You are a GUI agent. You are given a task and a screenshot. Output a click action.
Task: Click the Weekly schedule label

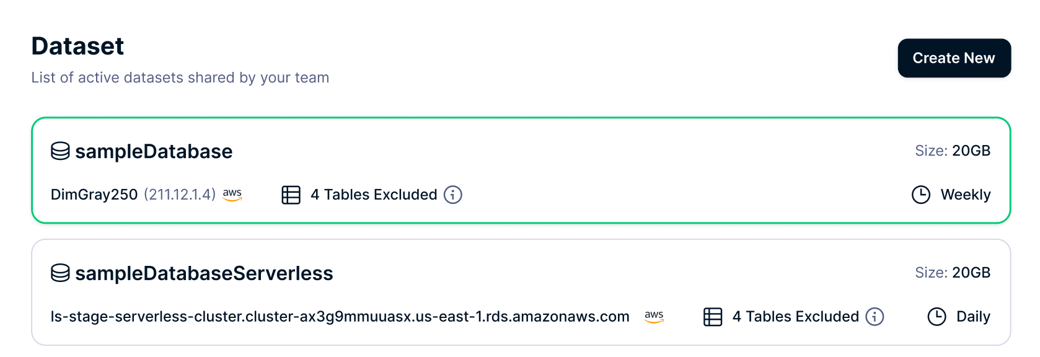pyautogui.click(x=965, y=195)
